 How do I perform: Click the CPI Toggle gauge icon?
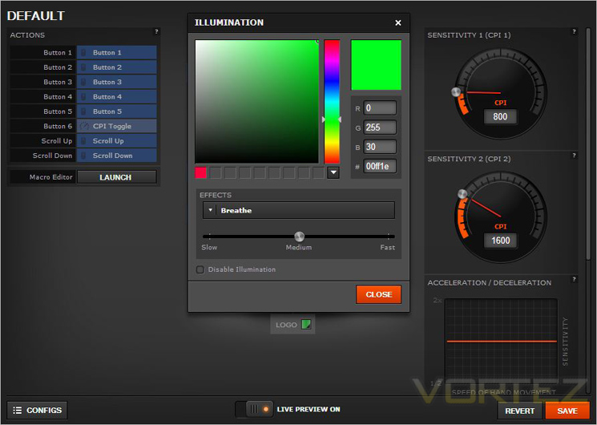tap(84, 126)
